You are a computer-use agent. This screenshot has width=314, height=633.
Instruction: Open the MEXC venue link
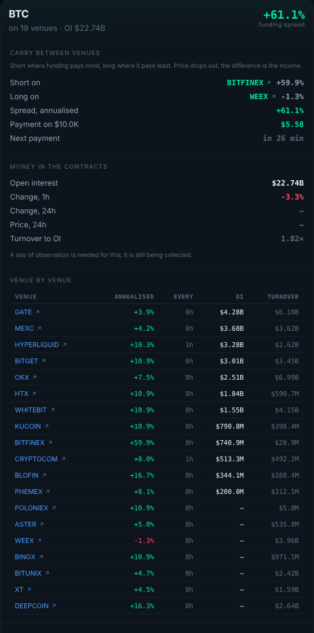pos(28,329)
